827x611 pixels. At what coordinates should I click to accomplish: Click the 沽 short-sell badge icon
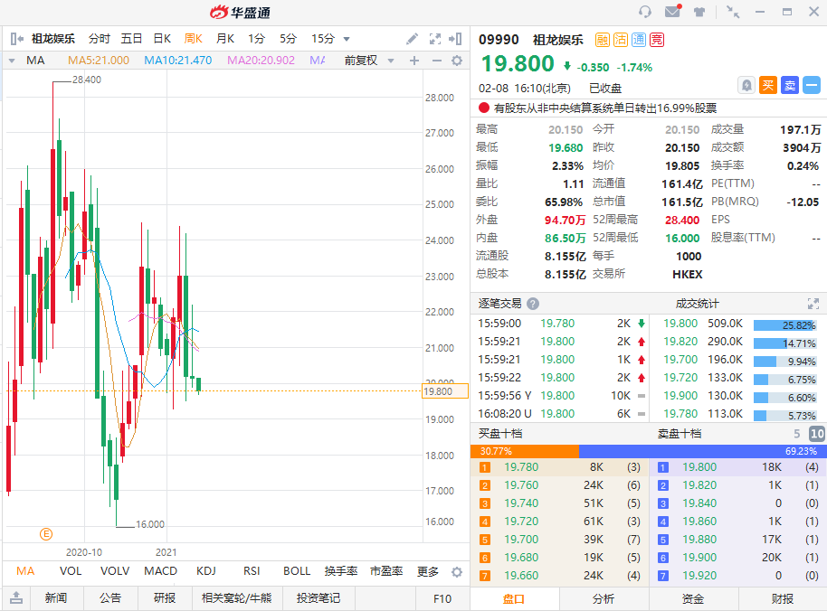click(x=621, y=40)
